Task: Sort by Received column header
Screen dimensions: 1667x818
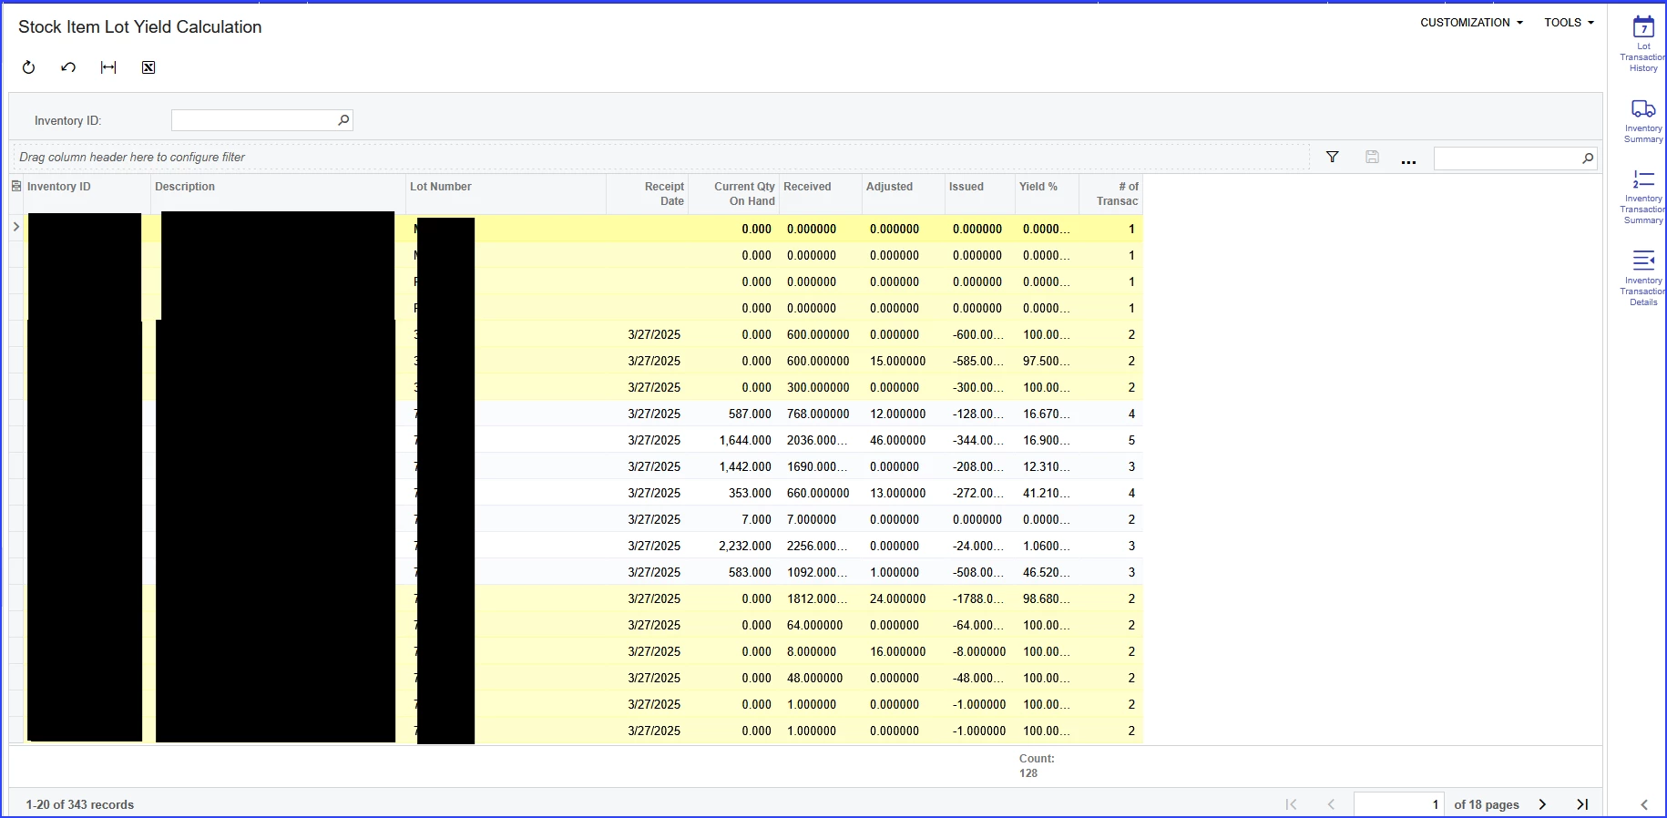Action: 821,194
